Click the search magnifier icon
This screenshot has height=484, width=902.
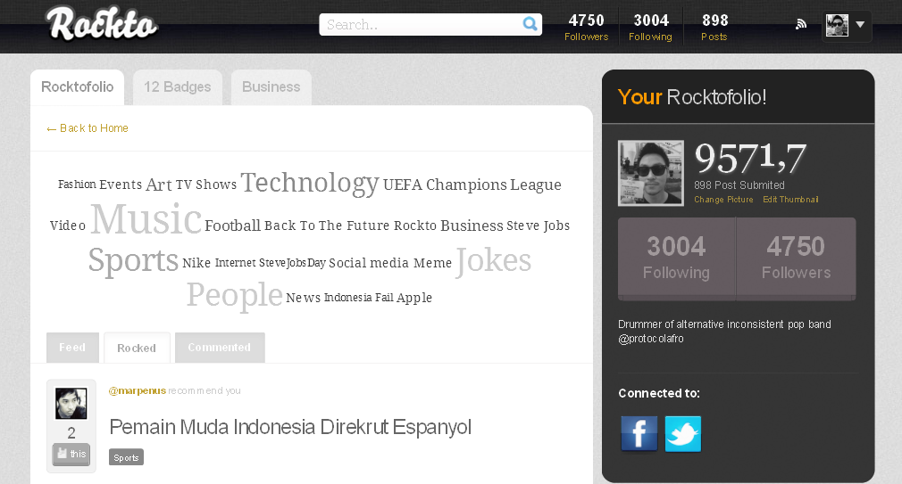(530, 24)
